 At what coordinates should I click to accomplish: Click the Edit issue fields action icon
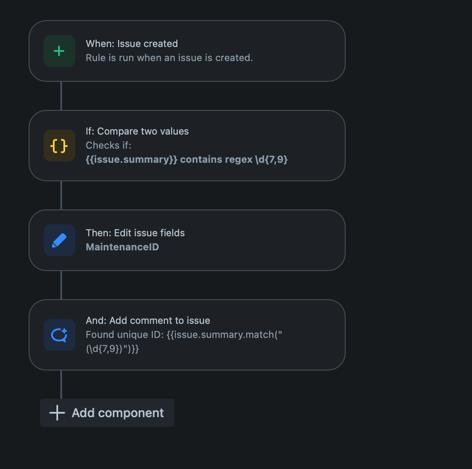pyautogui.click(x=59, y=240)
